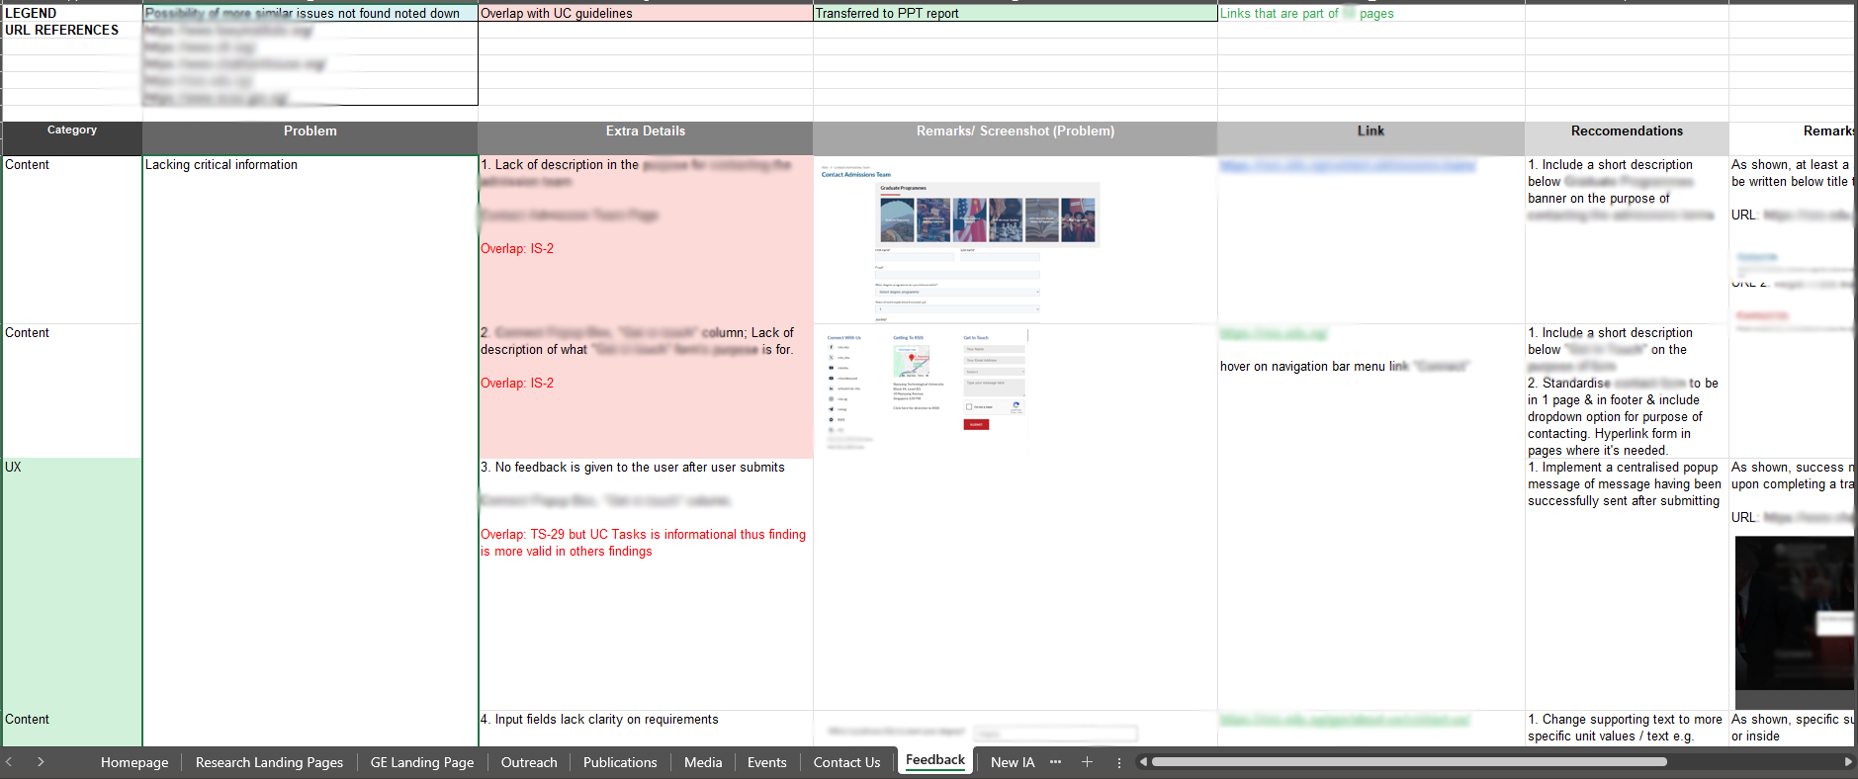The width and height of the screenshot is (1858, 779).
Task: Click the pink 'Overlap with UC guidelines' legend cell
Action: coord(645,14)
